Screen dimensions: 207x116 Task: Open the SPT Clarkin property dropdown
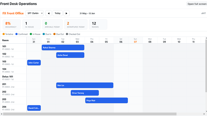pos(34,13)
